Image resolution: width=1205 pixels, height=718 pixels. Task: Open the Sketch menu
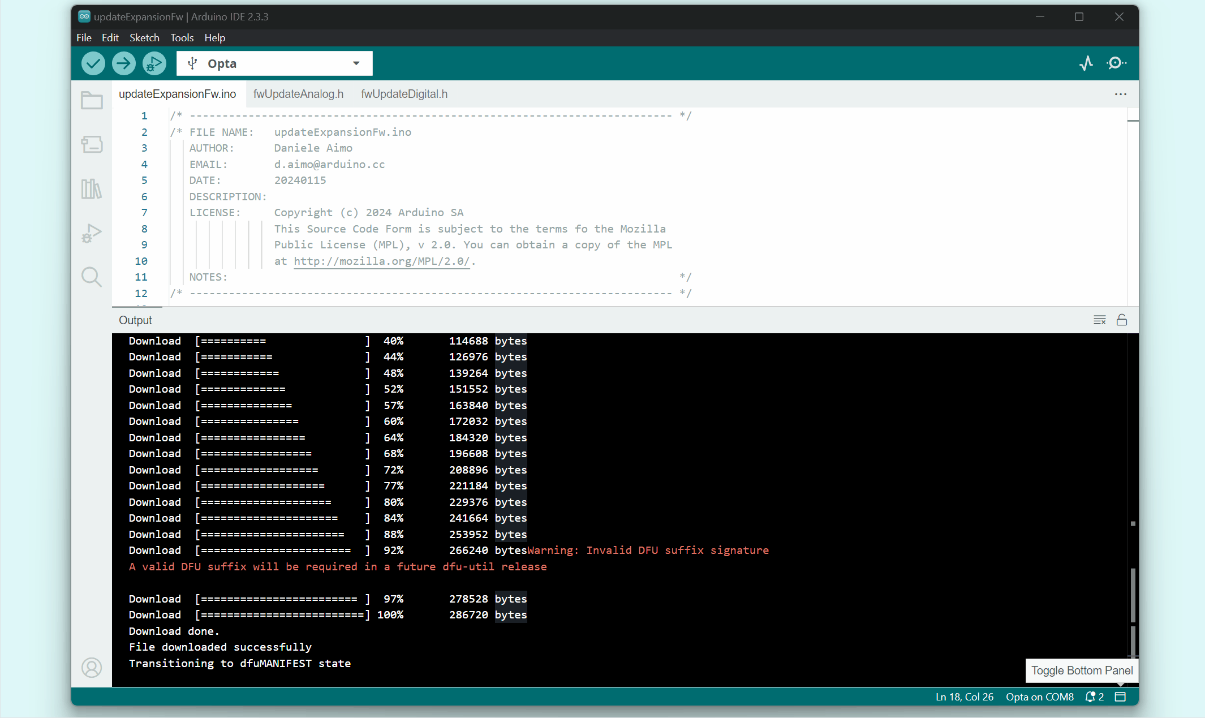tap(144, 38)
